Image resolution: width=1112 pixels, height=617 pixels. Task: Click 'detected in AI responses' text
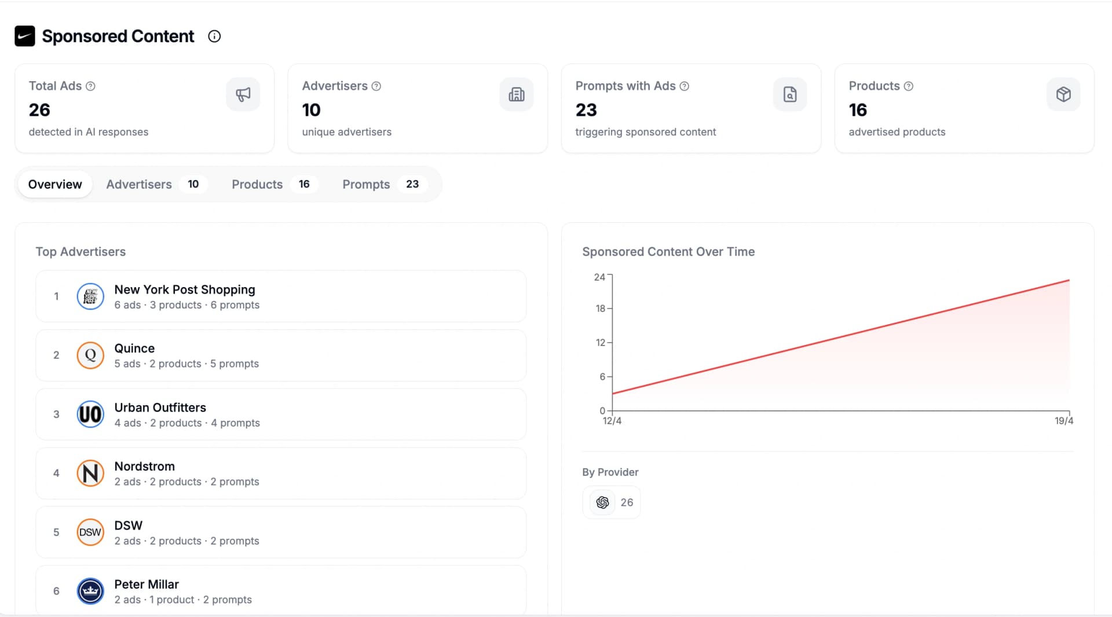click(x=89, y=132)
